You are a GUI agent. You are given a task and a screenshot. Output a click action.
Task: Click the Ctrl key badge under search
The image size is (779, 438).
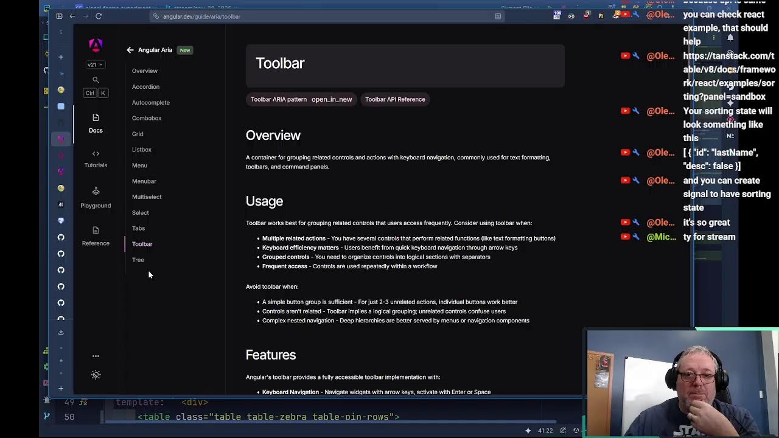click(90, 93)
